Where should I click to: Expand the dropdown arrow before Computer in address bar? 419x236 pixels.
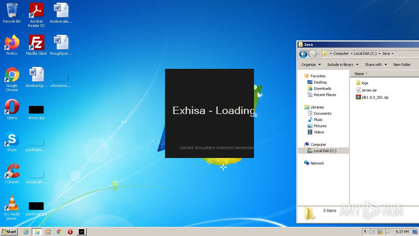(x=331, y=53)
